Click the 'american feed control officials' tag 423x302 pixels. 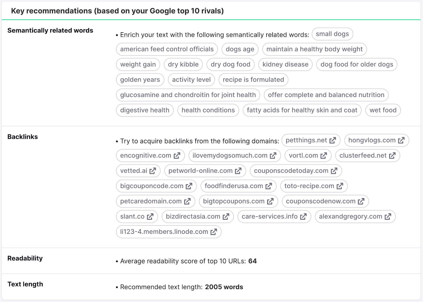[167, 49]
